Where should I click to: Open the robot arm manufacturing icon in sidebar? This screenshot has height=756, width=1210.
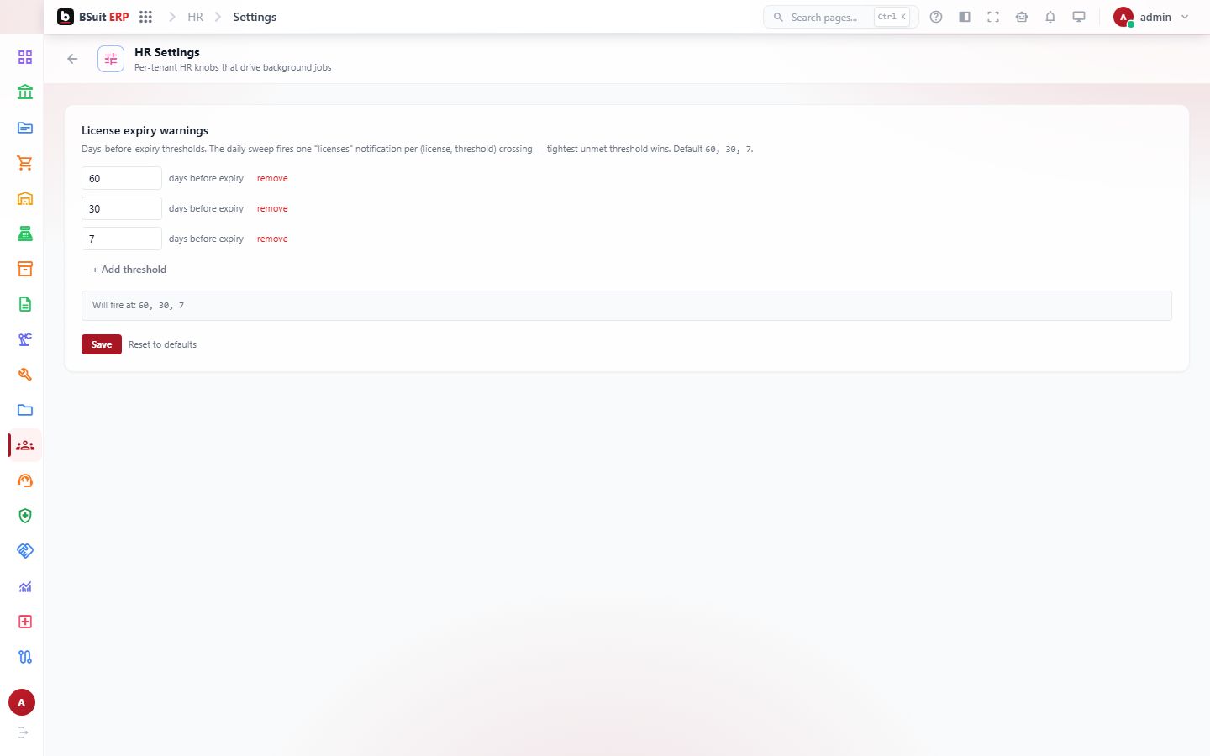pos(25,339)
